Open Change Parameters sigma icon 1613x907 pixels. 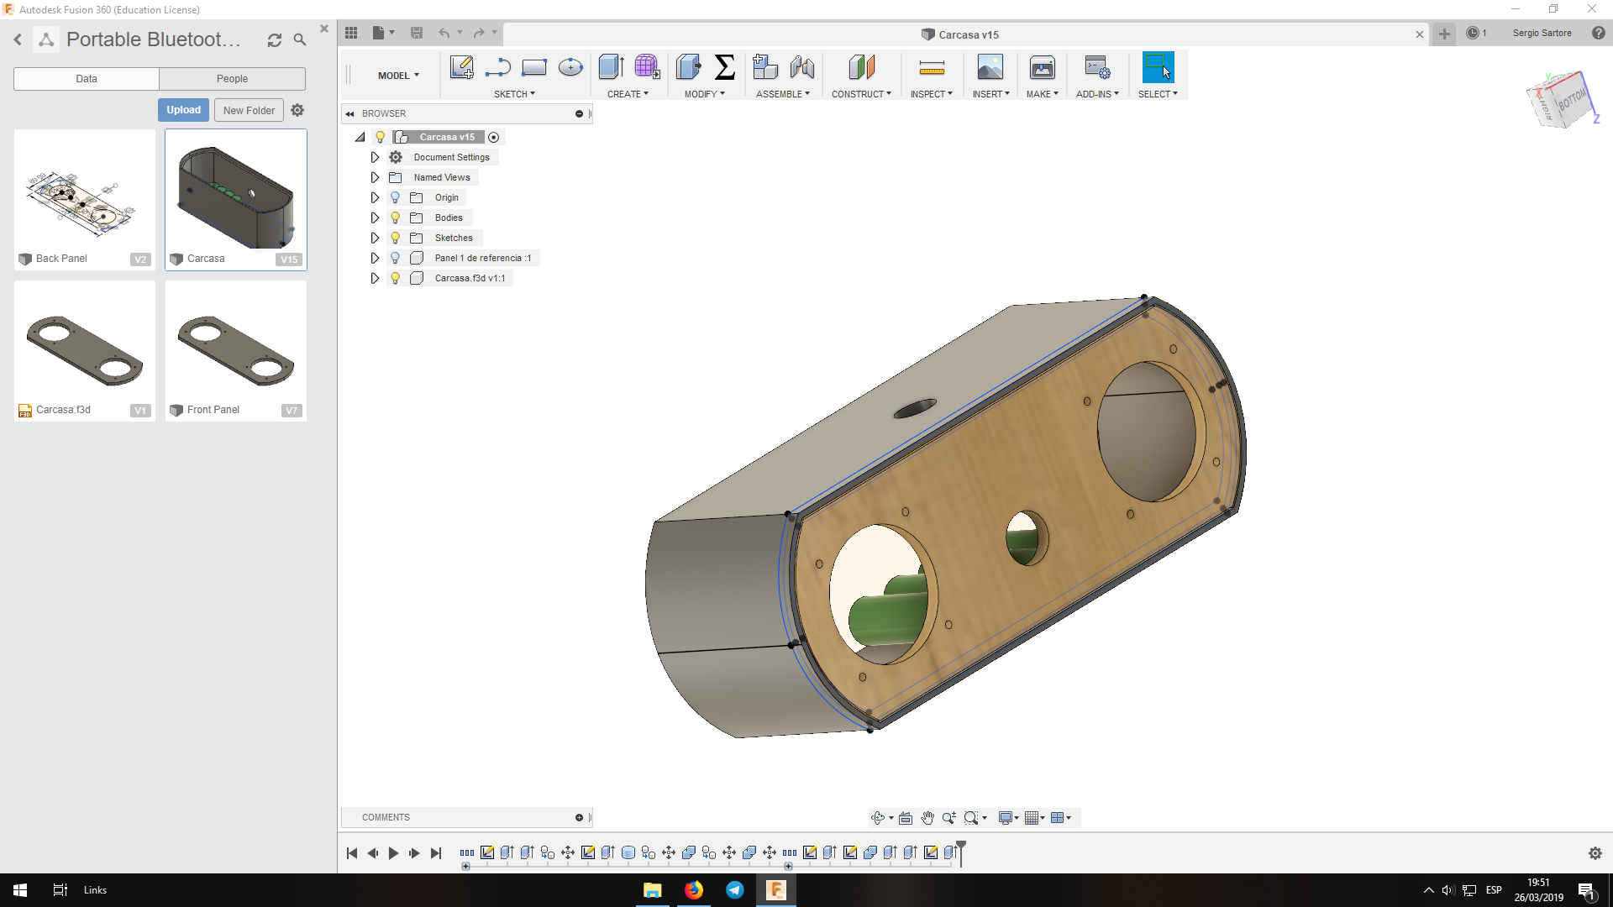point(725,67)
